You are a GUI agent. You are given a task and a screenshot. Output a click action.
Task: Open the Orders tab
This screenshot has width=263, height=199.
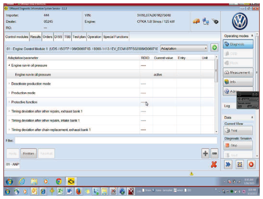(x=47, y=37)
